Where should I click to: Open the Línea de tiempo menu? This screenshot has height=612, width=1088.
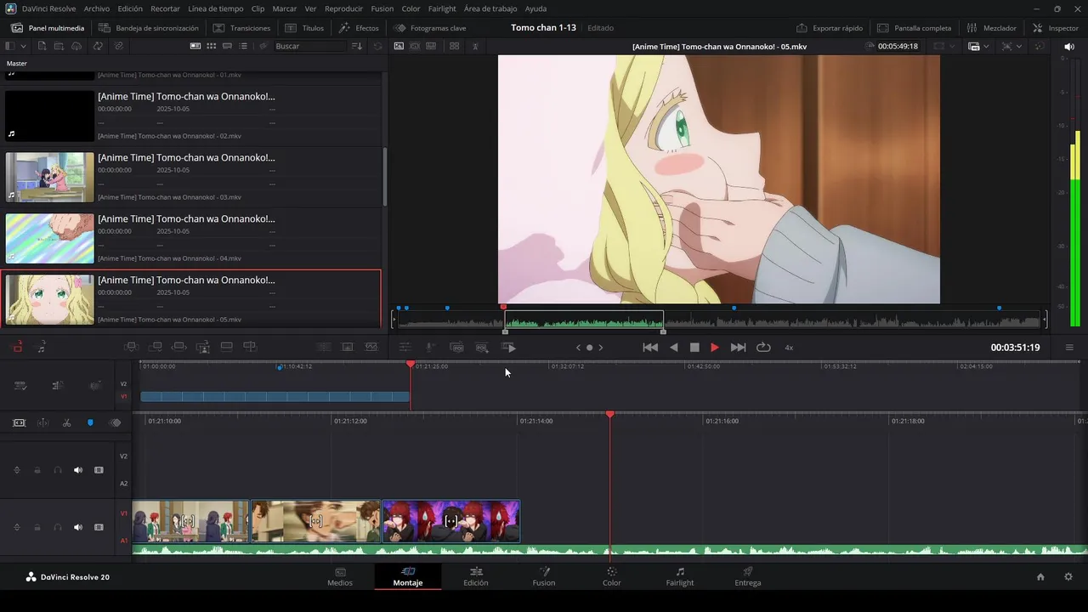point(216,8)
